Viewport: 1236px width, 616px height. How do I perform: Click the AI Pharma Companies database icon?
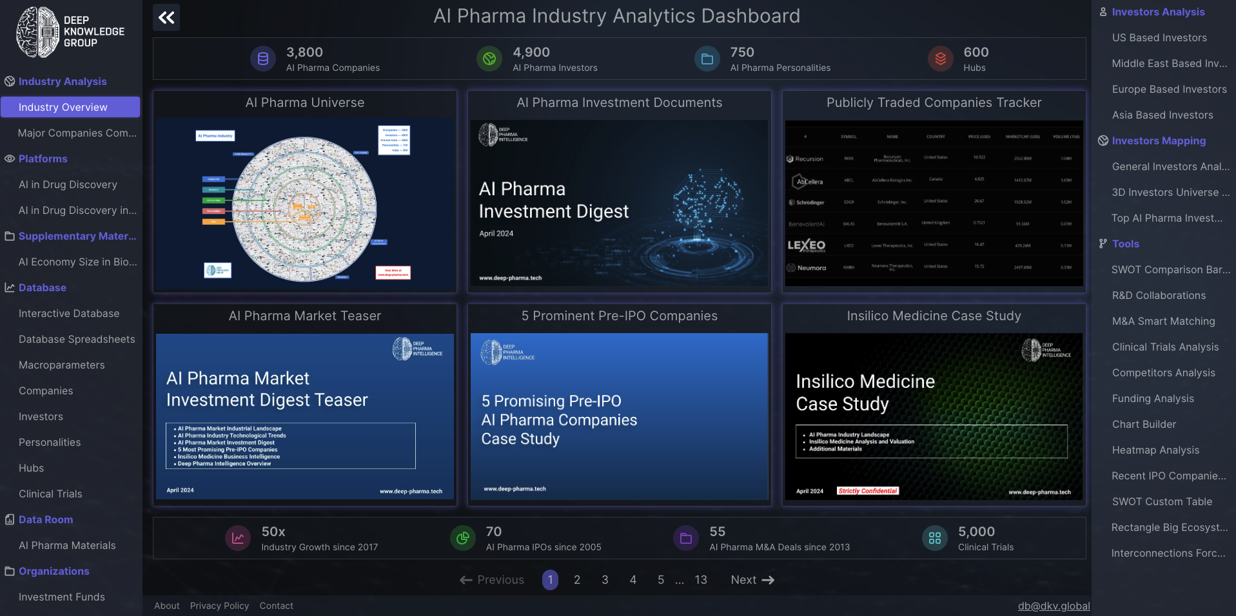262,59
